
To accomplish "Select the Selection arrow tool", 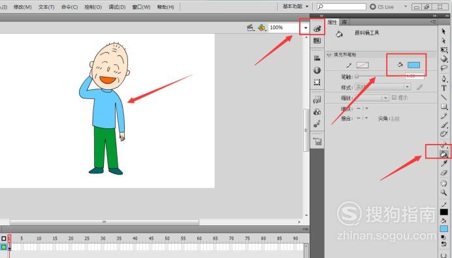I will point(444,31).
